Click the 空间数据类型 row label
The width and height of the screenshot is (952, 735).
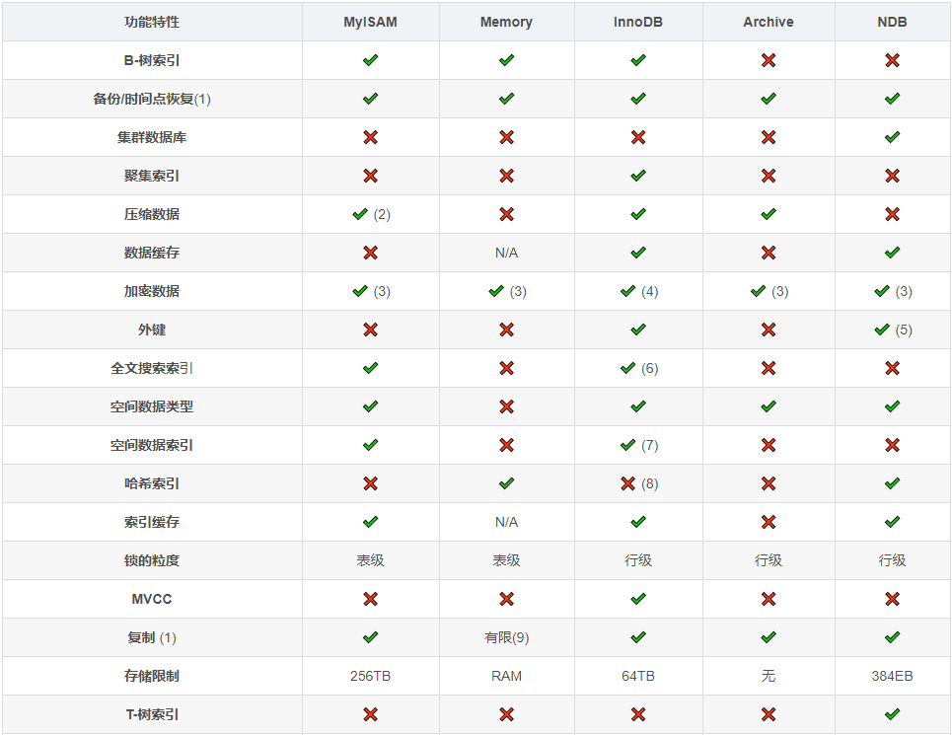click(152, 406)
